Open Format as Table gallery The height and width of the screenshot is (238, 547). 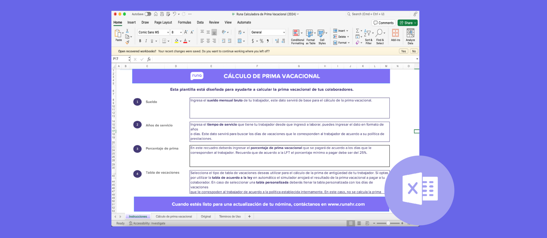tap(311, 37)
